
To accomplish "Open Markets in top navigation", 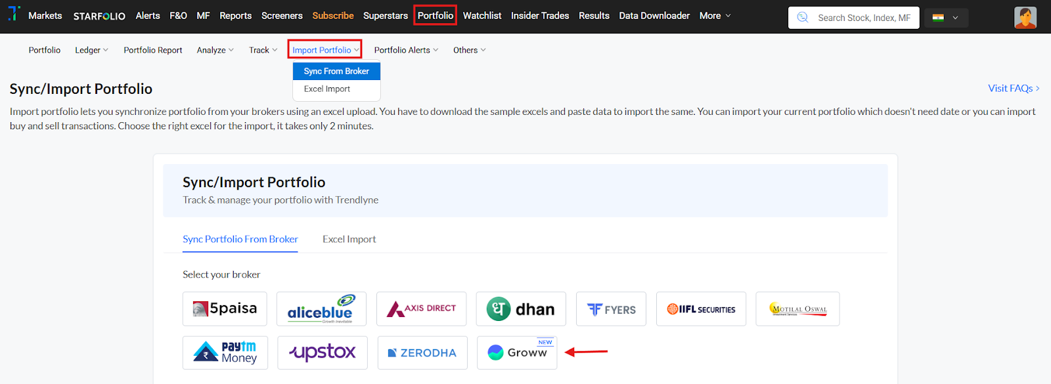I will (x=45, y=16).
